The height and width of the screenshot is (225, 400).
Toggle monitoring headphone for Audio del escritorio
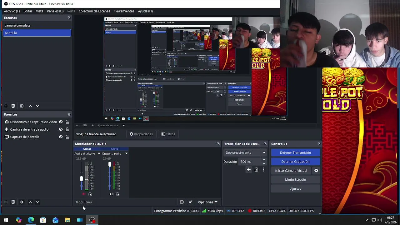coord(90,194)
